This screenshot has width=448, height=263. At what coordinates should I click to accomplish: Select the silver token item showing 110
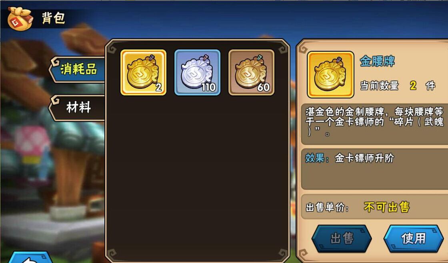coord(198,72)
